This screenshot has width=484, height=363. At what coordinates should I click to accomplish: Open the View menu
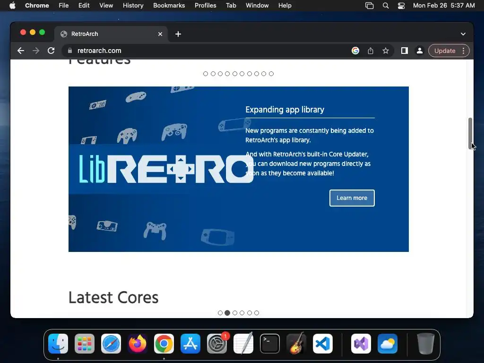(106, 6)
